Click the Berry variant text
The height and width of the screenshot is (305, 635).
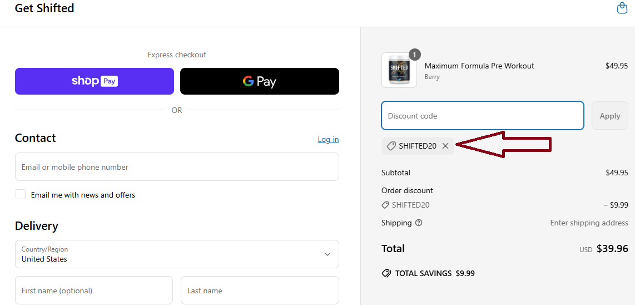point(432,77)
